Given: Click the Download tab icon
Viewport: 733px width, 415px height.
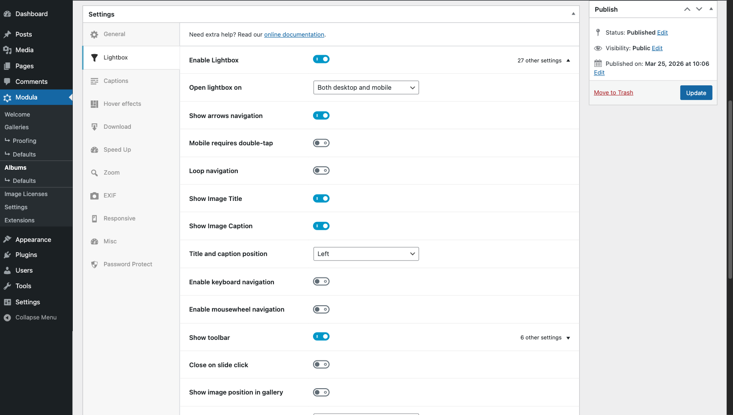Looking at the screenshot, I should click(94, 127).
